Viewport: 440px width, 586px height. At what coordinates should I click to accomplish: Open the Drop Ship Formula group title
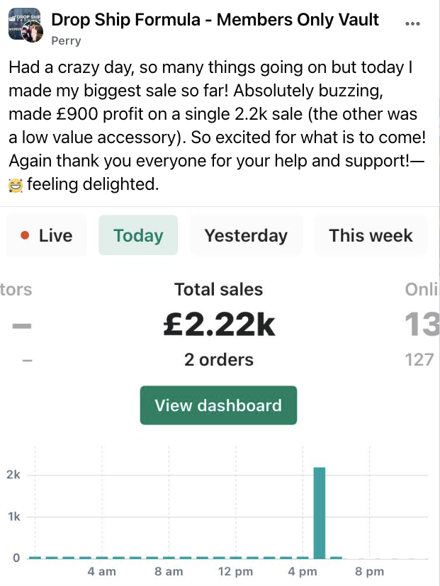tap(215, 19)
